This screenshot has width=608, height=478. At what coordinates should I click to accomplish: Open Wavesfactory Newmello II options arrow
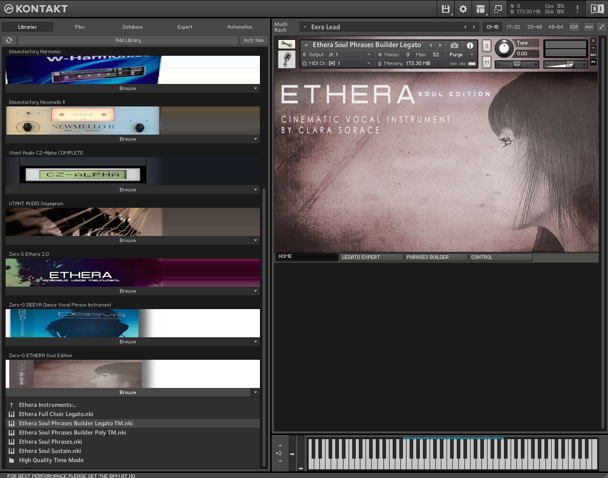pyautogui.click(x=255, y=139)
